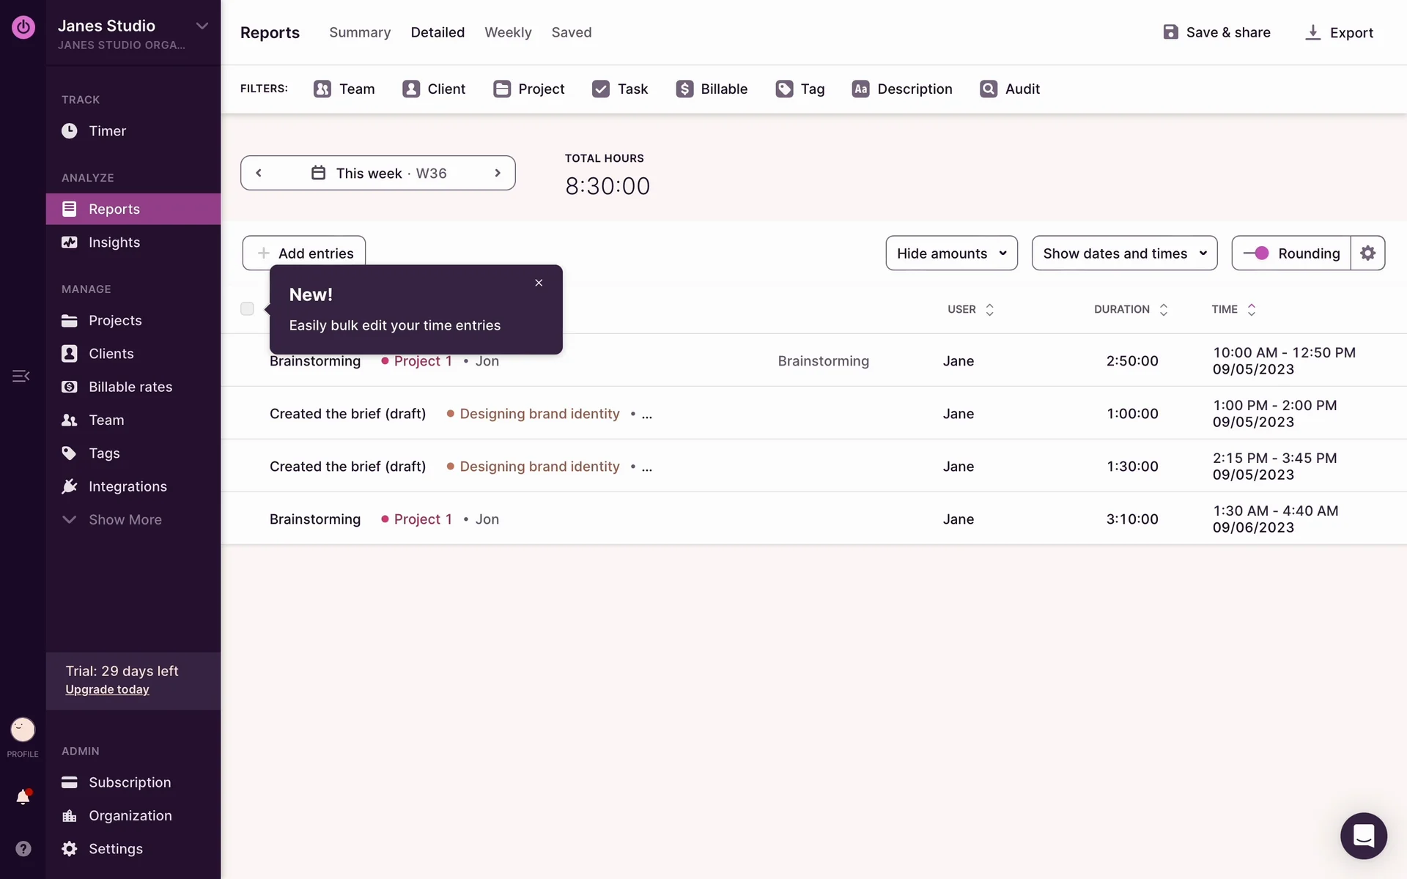
Task: Switch to the Weekly report tab
Action: point(508,32)
